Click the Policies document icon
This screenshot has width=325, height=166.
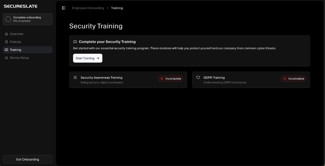pos(6,42)
